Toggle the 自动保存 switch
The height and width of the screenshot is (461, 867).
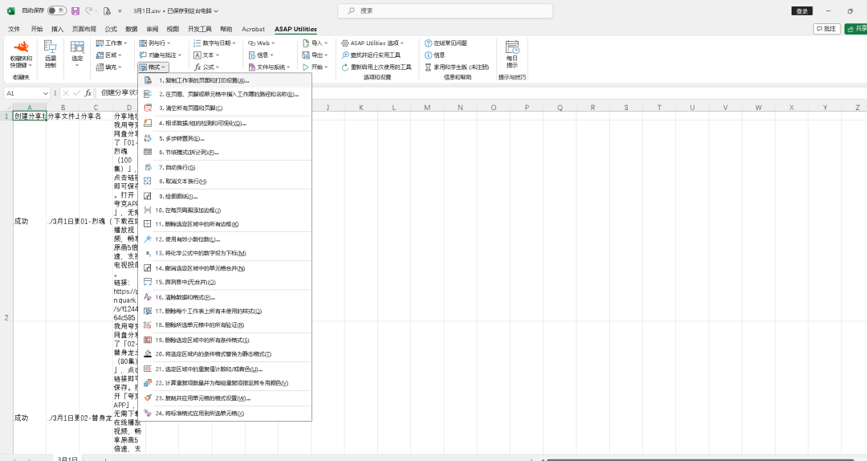pos(56,10)
